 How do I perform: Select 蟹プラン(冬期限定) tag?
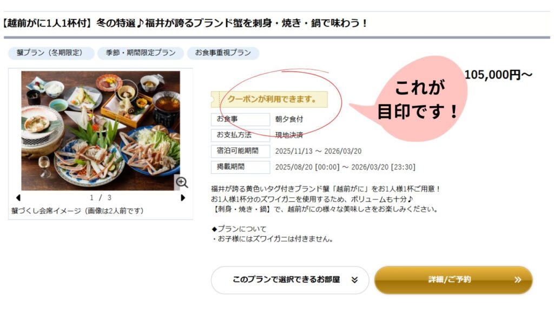[x=51, y=53]
